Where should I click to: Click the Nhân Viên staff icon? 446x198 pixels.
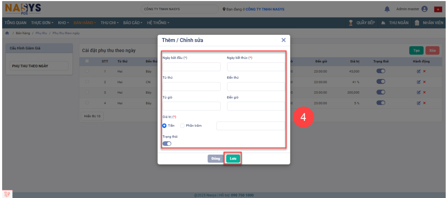[x=417, y=23]
